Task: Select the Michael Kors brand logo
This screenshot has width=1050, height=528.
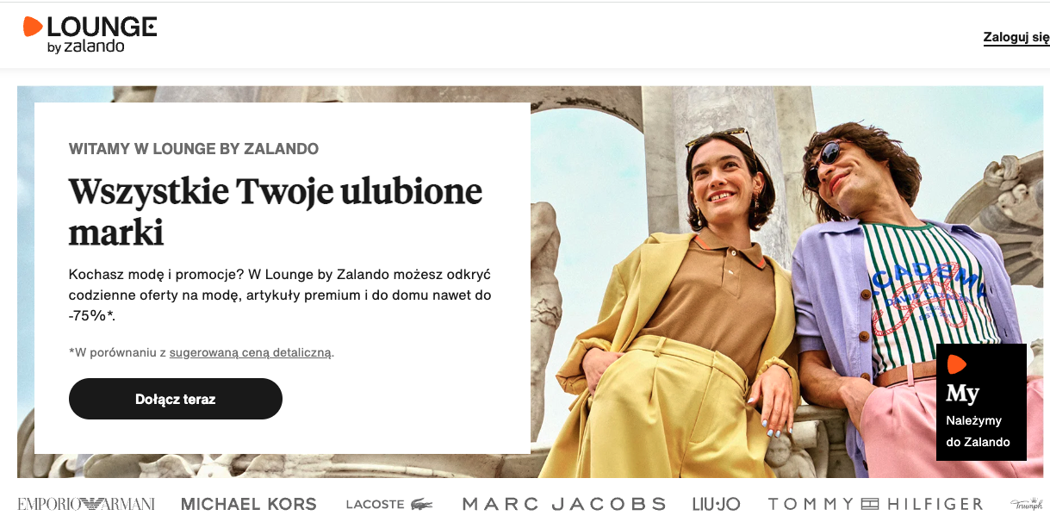Action: (x=249, y=504)
